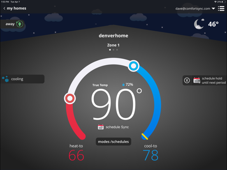Image resolution: width=227 pixels, height=170 pixels.
Task: Tap the blue 78 cool-to setpoint
Action: pos(151,155)
